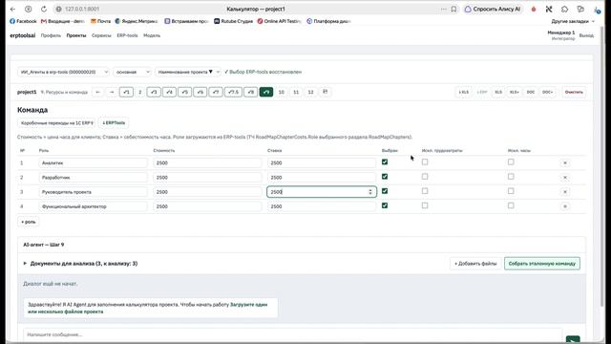This screenshot has width=611, height=344.
Task: Open the Наименование проекта dropdown
Action: (x=188, y=72)
